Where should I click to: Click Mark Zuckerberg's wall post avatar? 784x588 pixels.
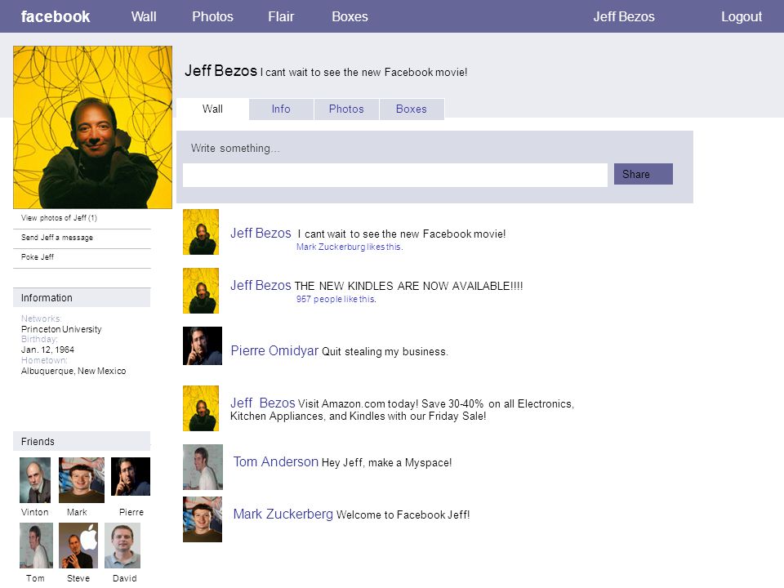coord(203,519)
